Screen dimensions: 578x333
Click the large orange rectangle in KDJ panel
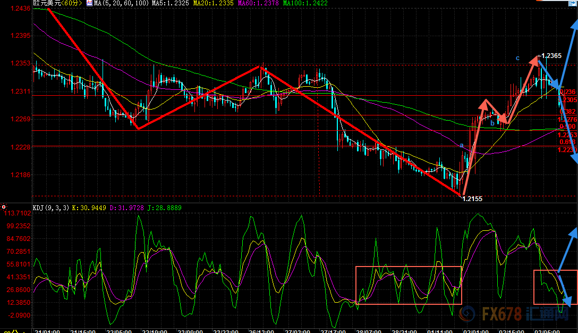pos(408,285)
